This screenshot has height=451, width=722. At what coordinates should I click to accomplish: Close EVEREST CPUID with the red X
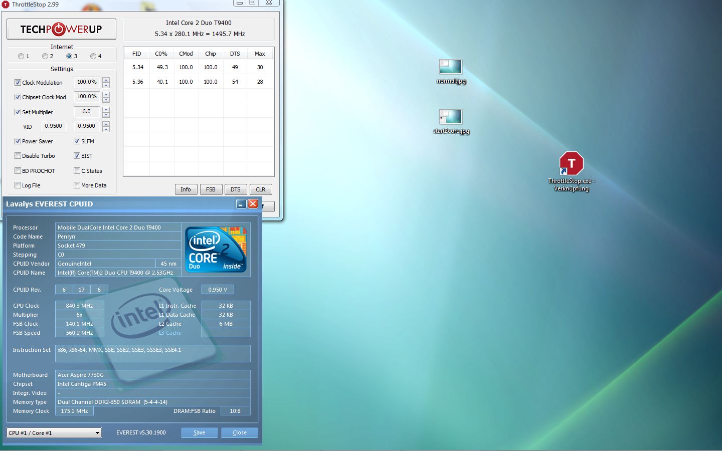tap(253, 203)
